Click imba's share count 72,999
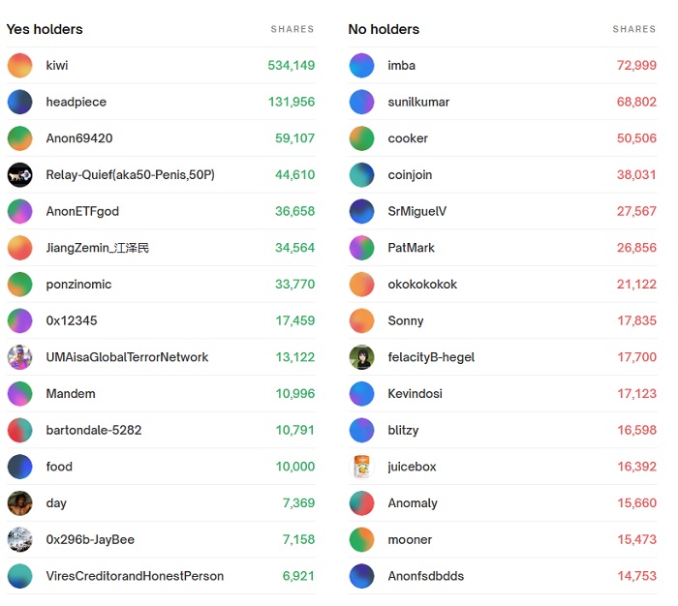Viewport: 678px width, 606px height. [636, 65]
